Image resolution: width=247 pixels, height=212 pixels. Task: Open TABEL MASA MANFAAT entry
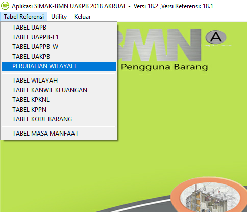(x=59, y=134)
